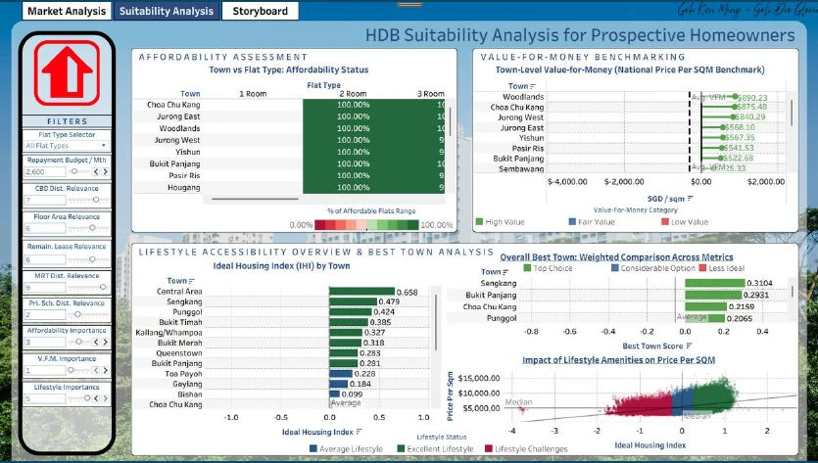Click the CBD Dist. Relevance value field
Viewport: 818px width, 463px height.
pos(45,200)
